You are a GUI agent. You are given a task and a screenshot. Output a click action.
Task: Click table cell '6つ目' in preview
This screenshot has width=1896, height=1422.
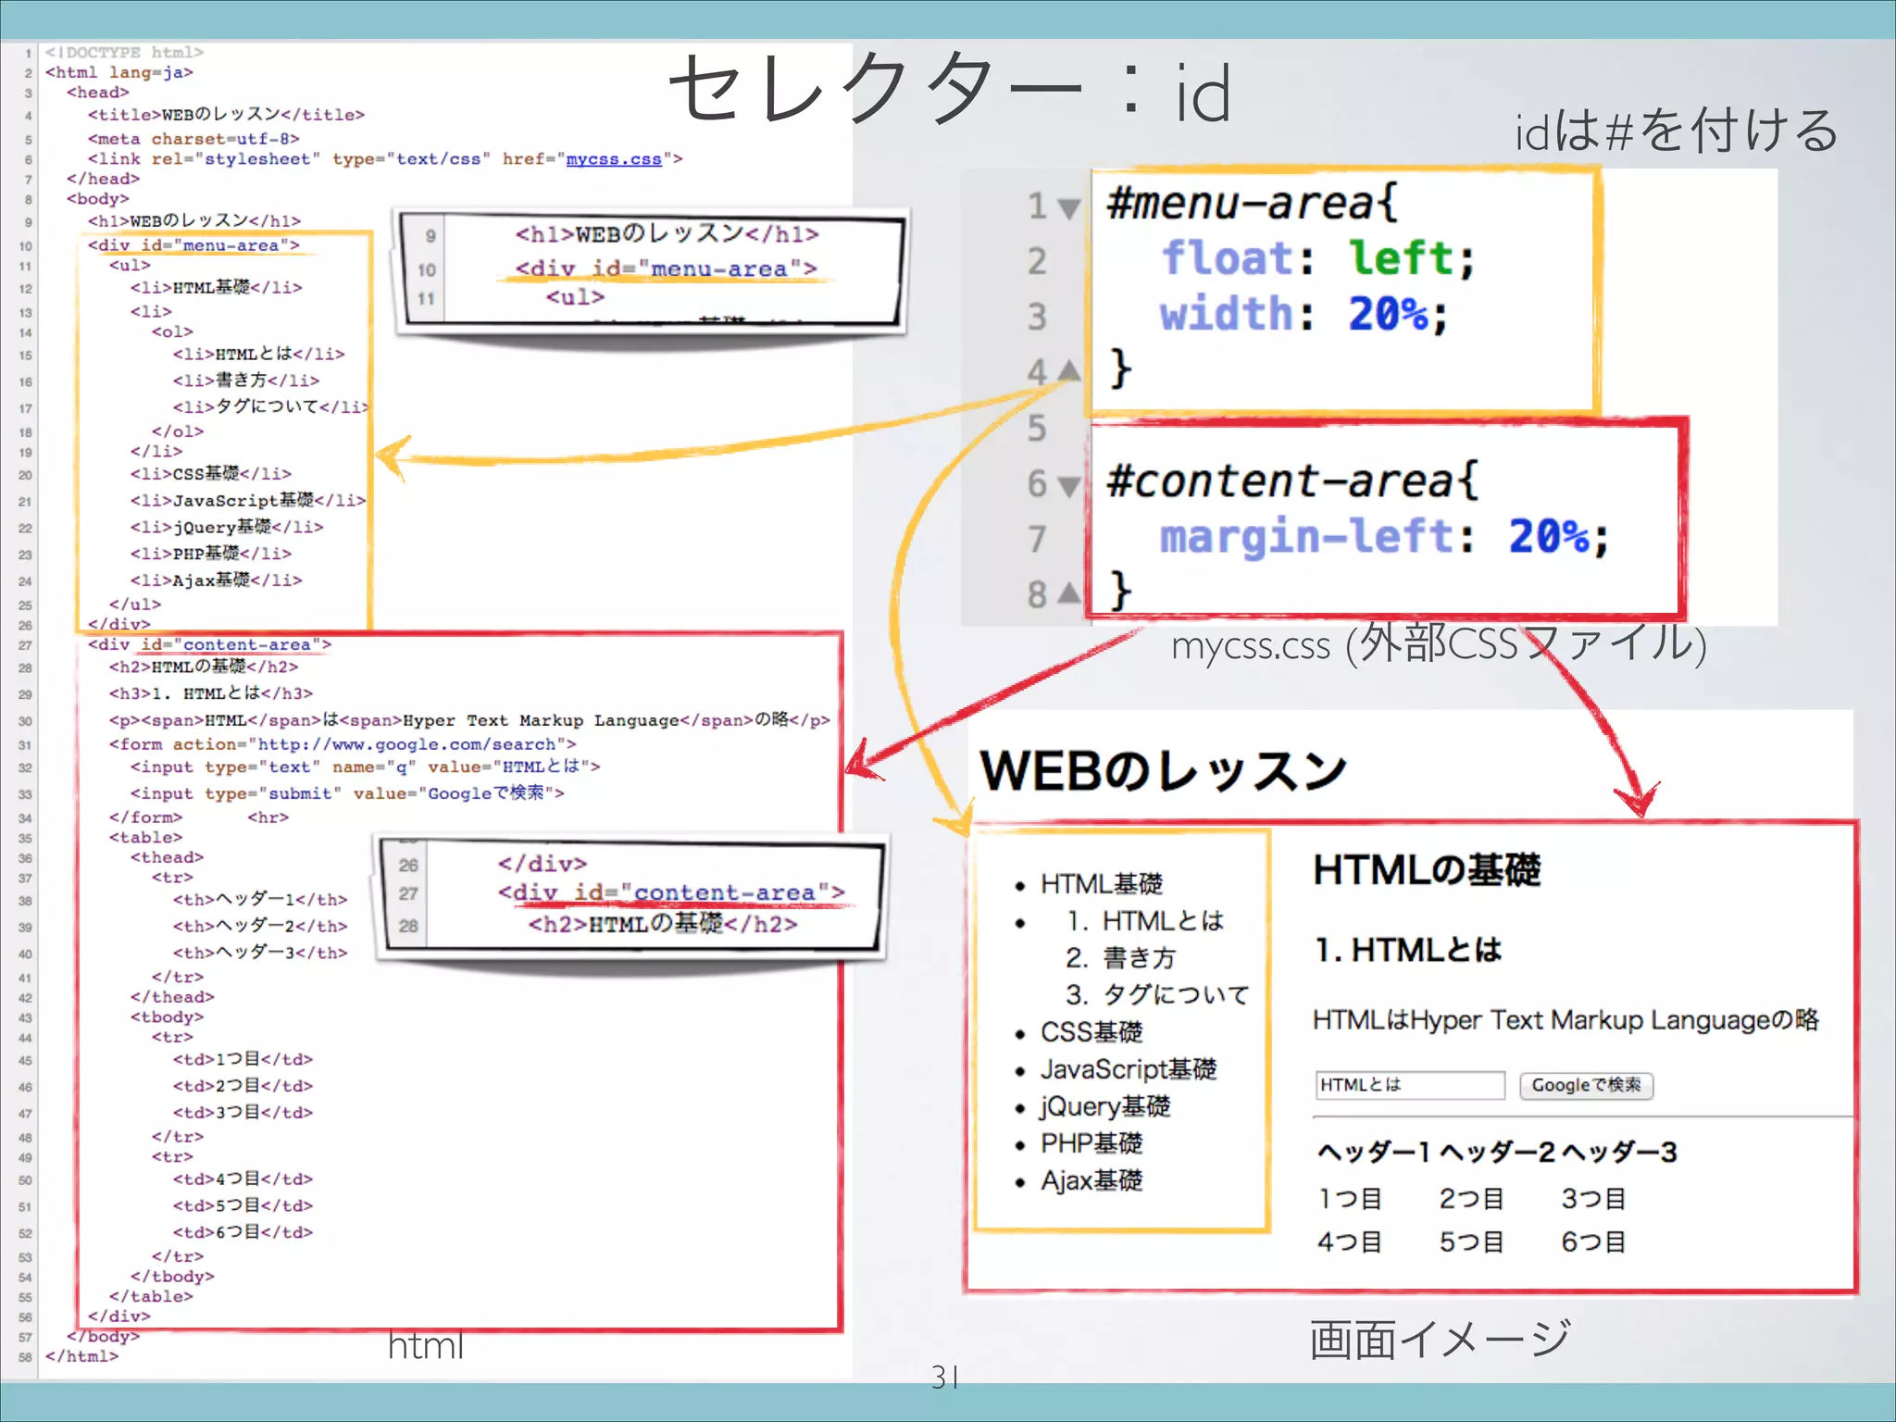pyautogui.click(x=1593, y=1241)
